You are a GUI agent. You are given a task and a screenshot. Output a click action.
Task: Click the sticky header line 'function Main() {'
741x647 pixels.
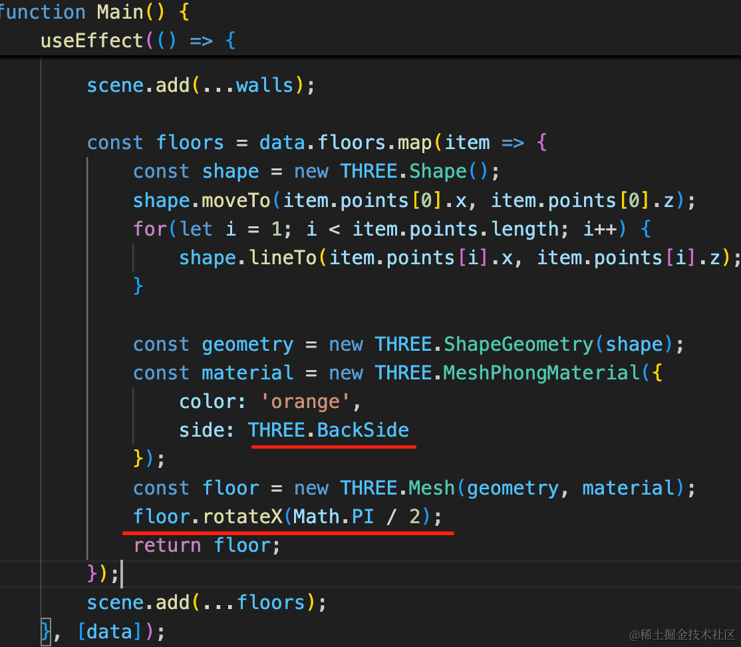94,12
